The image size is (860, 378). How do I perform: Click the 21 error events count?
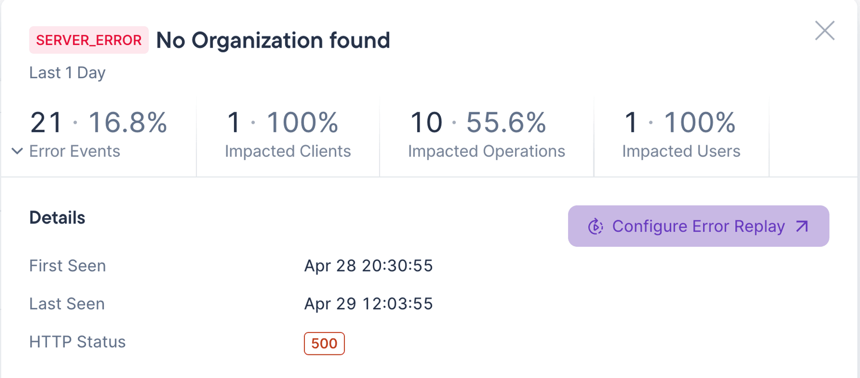click(x=46, y=122)
